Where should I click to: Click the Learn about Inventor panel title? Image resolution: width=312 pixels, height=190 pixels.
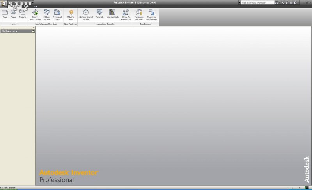tap(105, 24)
